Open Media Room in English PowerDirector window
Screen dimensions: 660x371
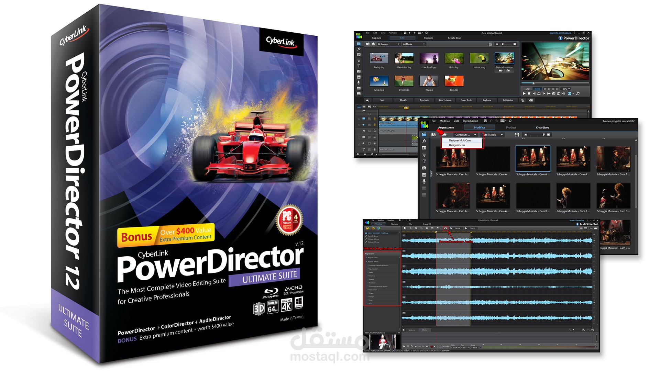359,44
